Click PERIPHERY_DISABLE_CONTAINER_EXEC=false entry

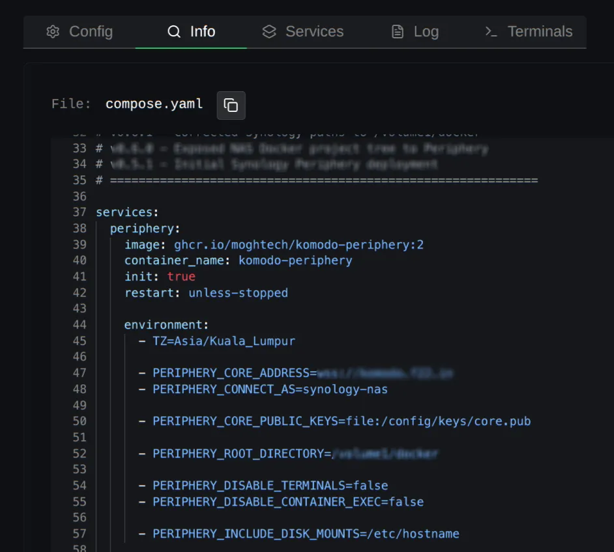288,502
